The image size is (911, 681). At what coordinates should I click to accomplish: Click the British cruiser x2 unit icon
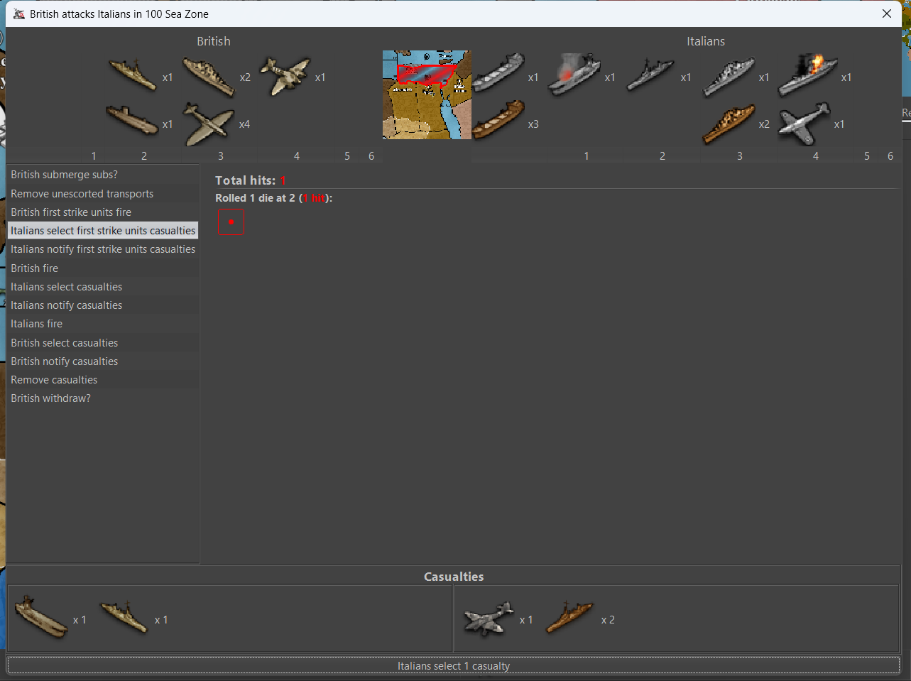(209, 76)
